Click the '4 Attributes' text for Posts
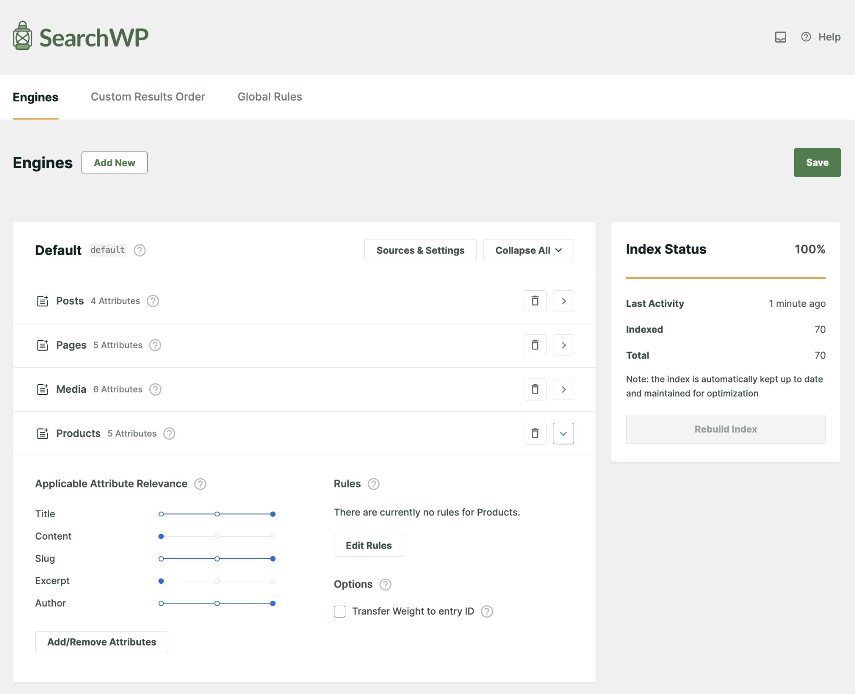This screenshot has width=855, height=694. pos(115,301)
